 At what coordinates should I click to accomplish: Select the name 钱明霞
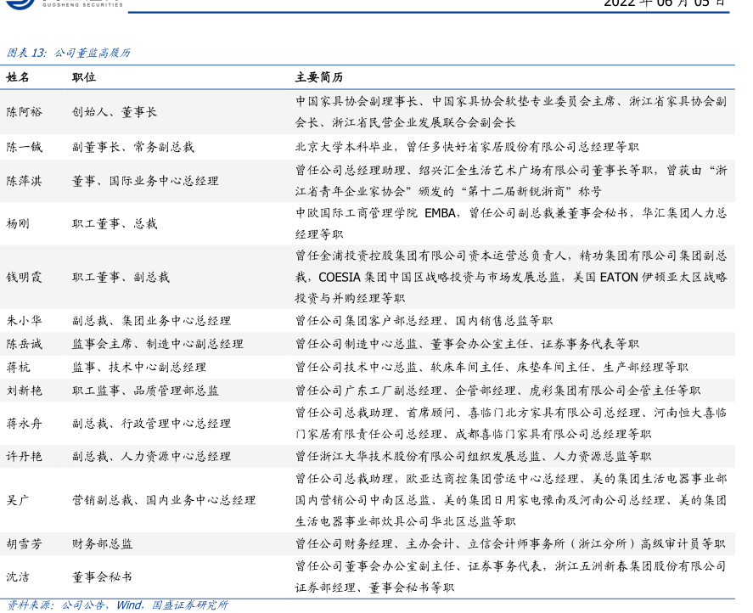[24, 277]
